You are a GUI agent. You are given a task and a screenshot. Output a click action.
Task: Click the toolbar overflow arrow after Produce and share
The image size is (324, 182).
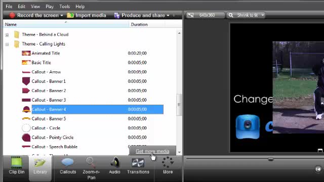[x=174, y=16]
